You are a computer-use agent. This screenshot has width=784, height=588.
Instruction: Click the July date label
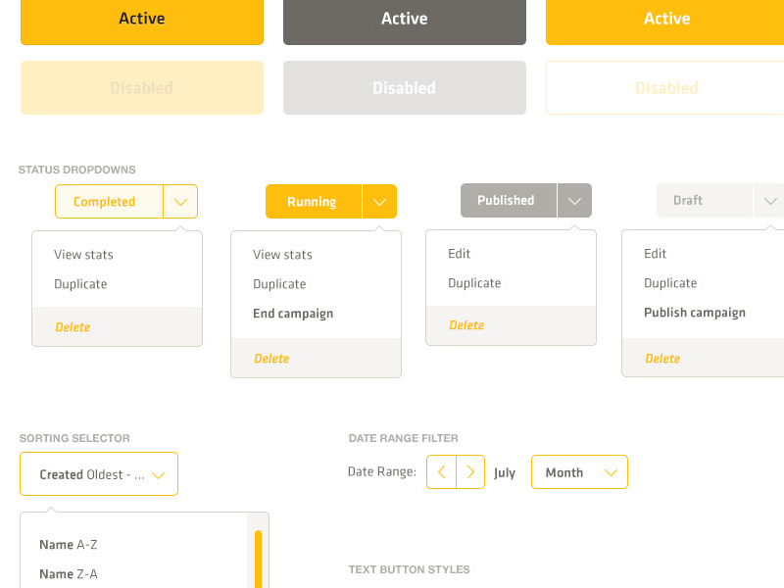pos(505,472)
